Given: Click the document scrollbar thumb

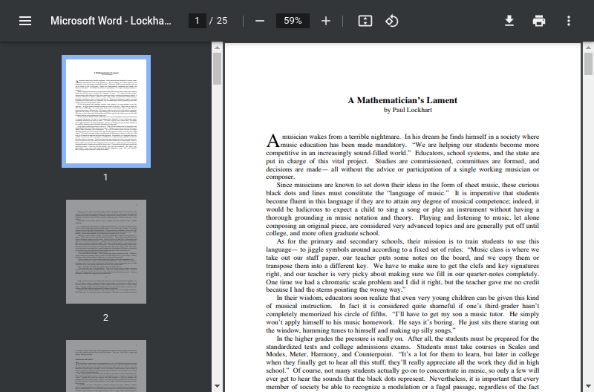Looking at the screenshot, I should [588, 64].
